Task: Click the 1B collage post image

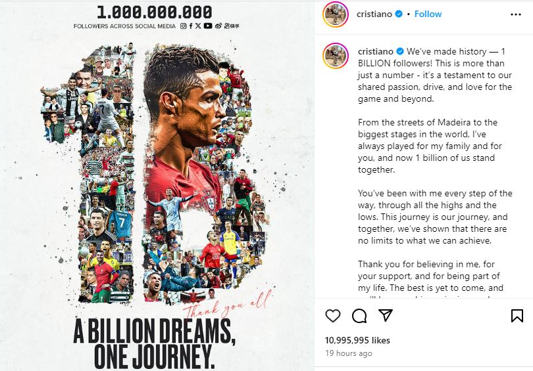Action: point(157,185)
